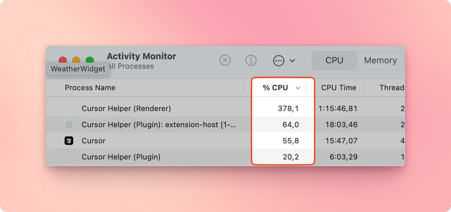Expand the chevron beside the ellipsis menu
451x212 pixels.
tap(292, 61)
